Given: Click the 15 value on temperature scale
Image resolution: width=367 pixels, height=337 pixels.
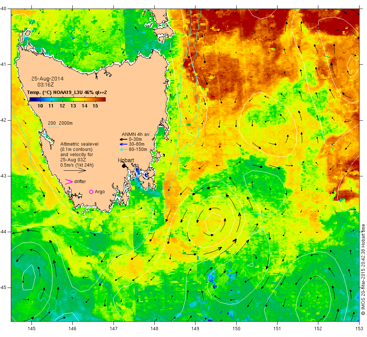Looking at the screenshot, I should [95, 106].
